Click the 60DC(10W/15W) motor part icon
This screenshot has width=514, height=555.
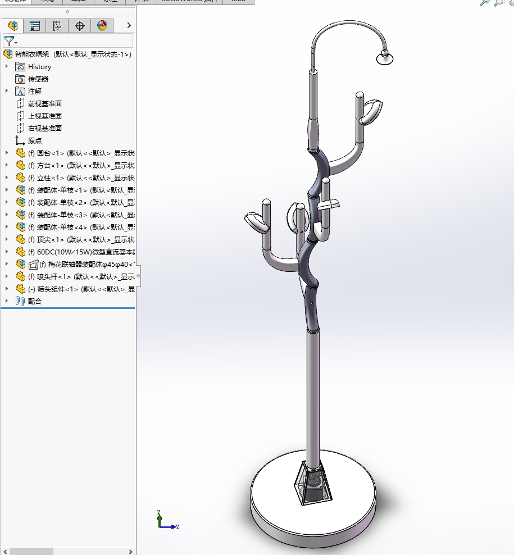click(x=21, y=252)
